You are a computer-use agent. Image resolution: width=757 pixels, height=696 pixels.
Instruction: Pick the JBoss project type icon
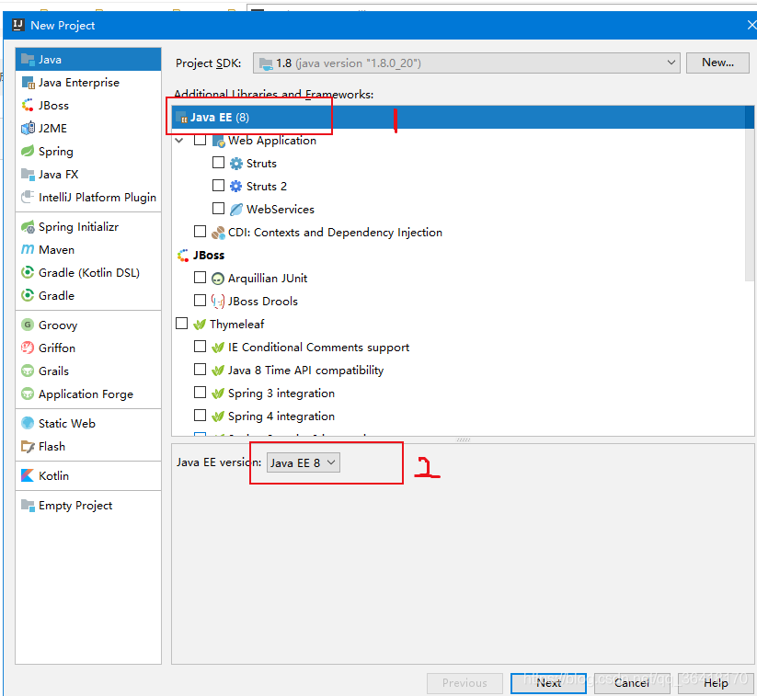(x=28, y=105)
